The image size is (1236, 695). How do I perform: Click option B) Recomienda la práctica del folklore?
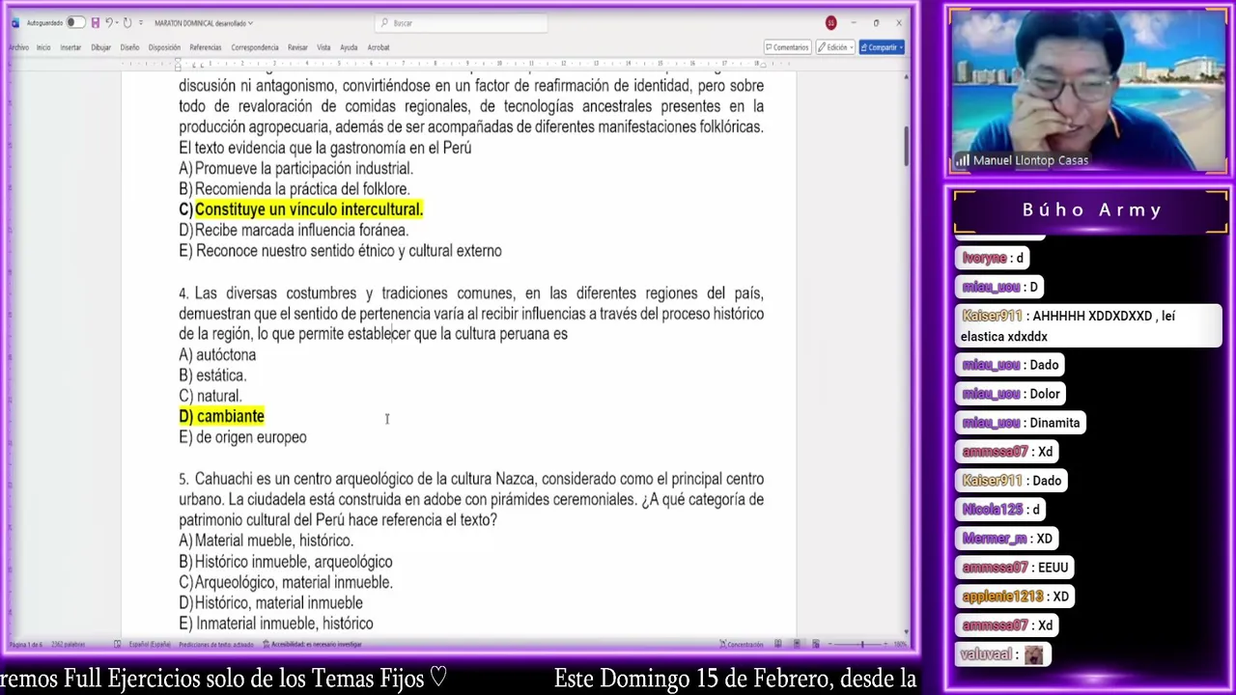pos(294,189)
